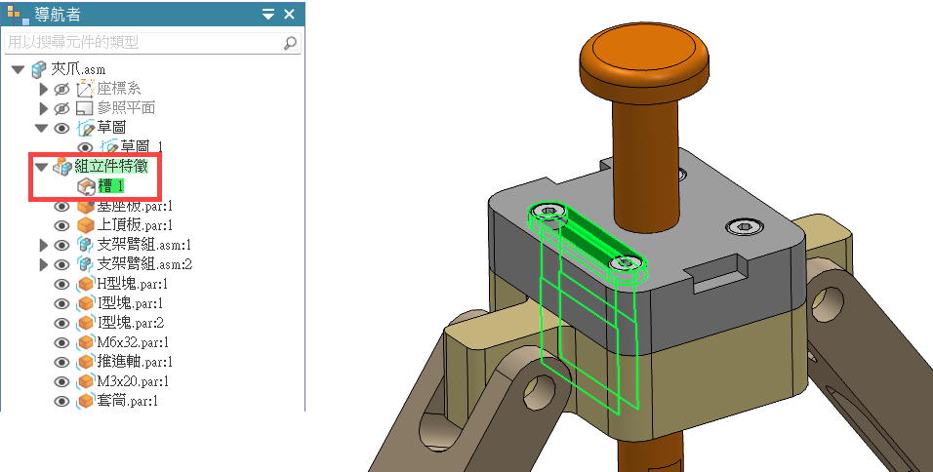Close the 導航者 panel
The width and height of the screenshot is (933, 472).
click(x=289, y=14)
